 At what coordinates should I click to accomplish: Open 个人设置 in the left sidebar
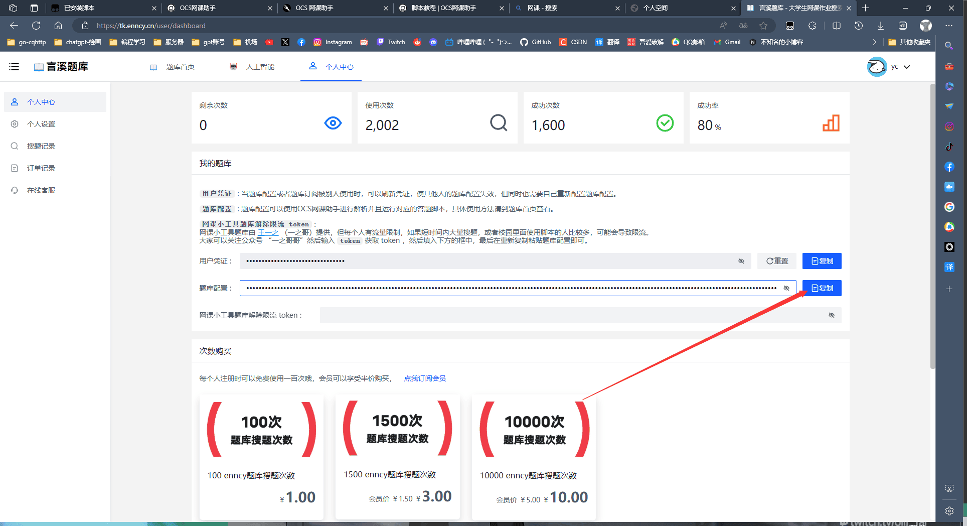tap(41, 124)
